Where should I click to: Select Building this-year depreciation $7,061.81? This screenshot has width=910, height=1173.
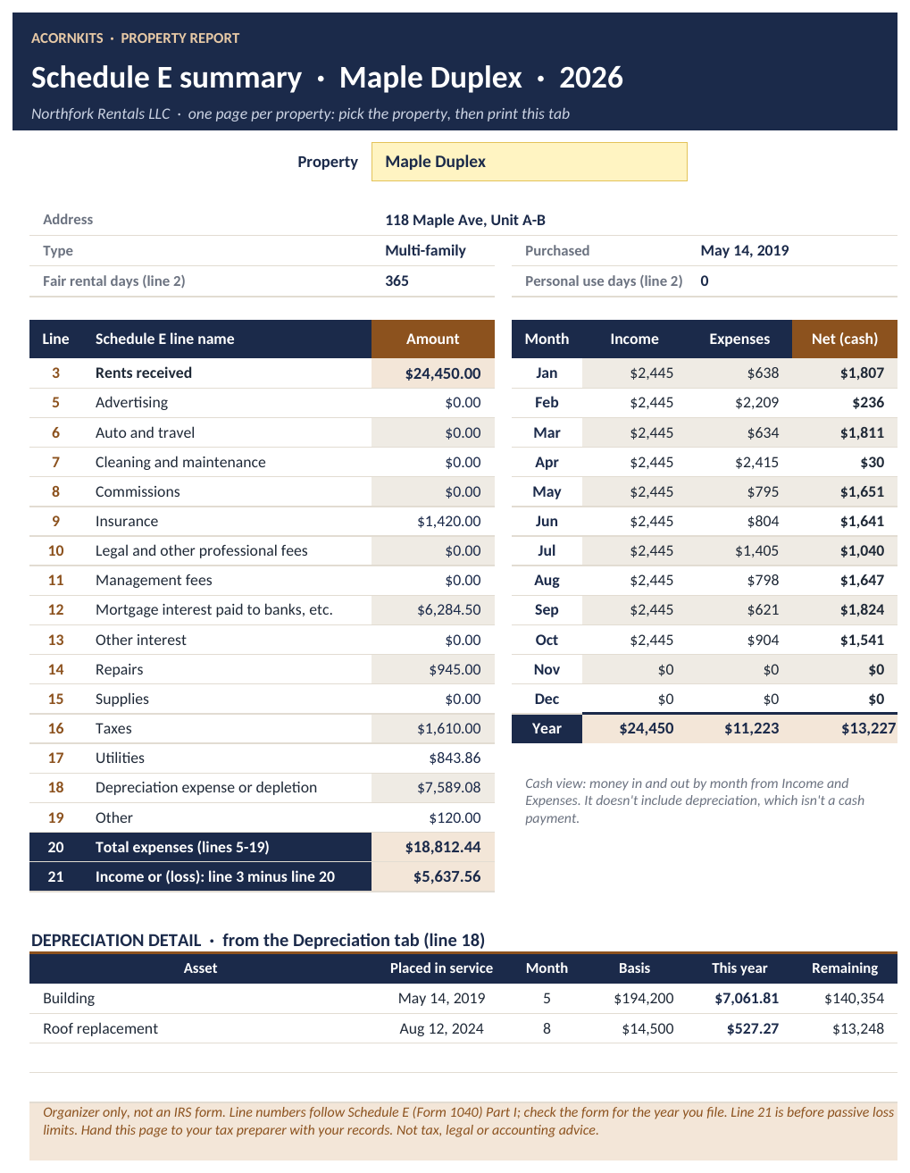click(747, 998)
